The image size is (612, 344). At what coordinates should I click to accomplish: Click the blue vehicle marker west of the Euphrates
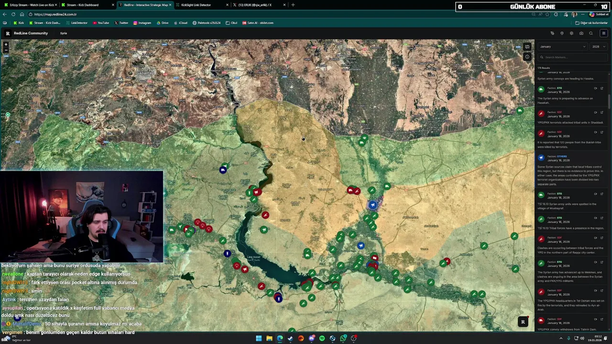(x=223, y=170)
